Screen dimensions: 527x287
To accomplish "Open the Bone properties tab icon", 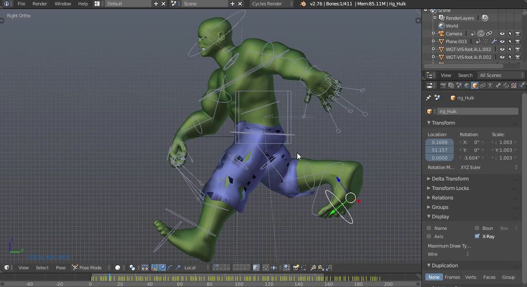I will (x=498, y=86).
